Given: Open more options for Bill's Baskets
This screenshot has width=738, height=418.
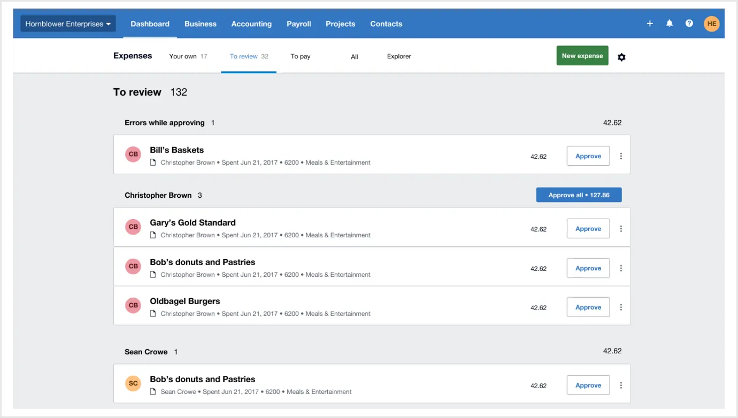Looking at the screenshot, I should tap(621, 156).
